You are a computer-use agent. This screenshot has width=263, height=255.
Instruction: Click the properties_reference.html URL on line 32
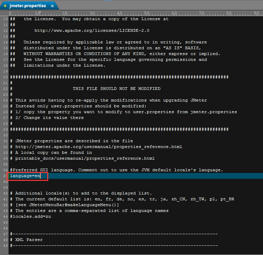[x=98, y=147]
